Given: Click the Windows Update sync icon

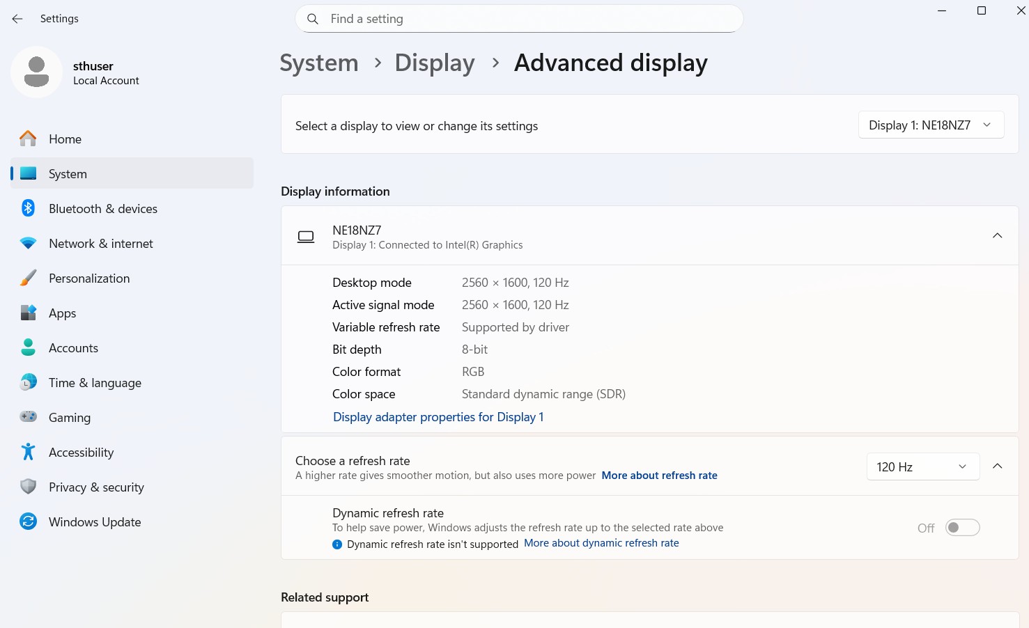Looking at the screenshot, I should tap(28, 522).
